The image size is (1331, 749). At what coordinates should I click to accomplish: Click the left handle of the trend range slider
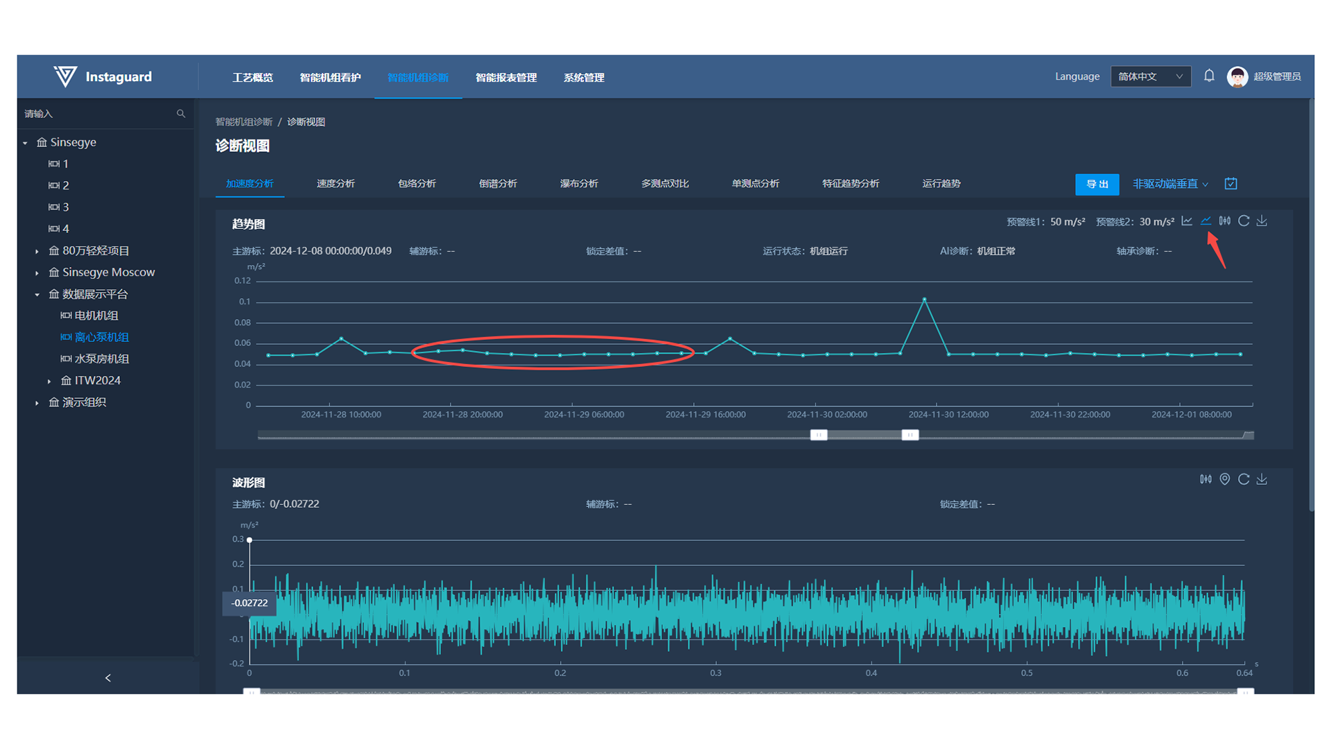(819, 435)
